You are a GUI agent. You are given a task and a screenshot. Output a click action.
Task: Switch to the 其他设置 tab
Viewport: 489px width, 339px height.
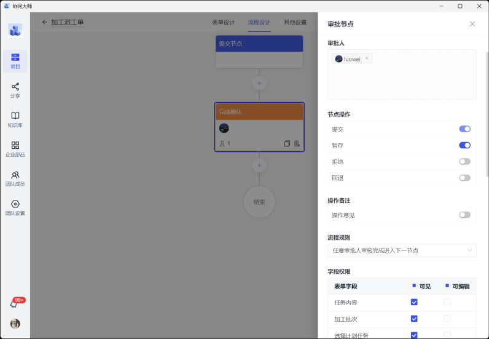coord(295,22)
